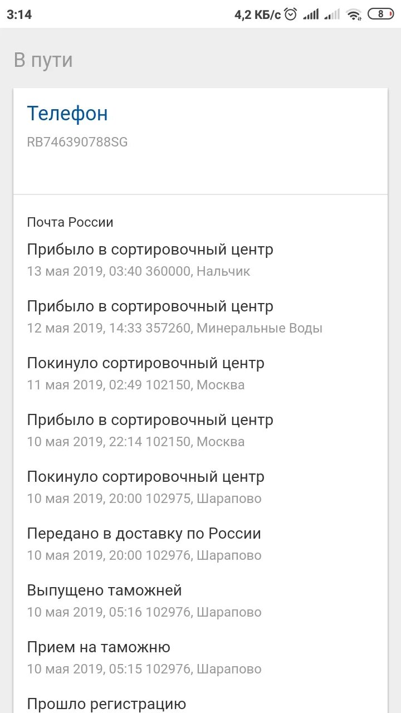
Task: Tap the 3:14 clock in status bar
Action: point(19,14)
